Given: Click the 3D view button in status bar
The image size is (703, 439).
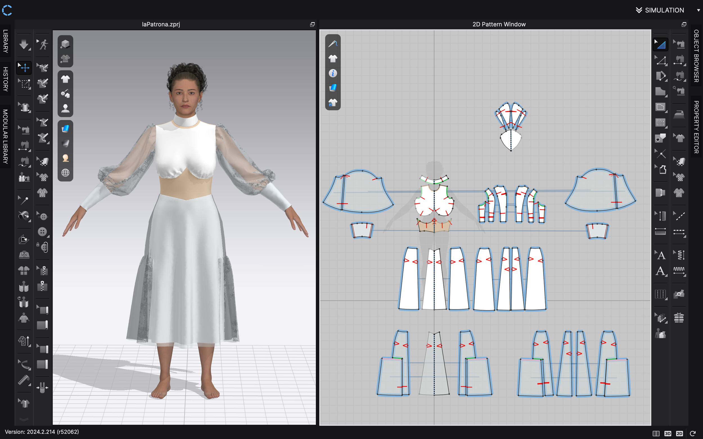Looking at the screenshot, I should coord(668,433).
